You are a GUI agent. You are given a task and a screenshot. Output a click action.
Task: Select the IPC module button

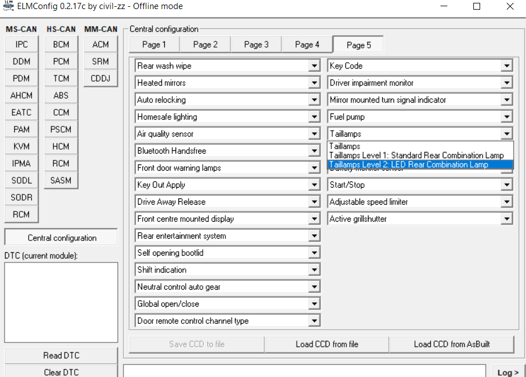[22, 44]
